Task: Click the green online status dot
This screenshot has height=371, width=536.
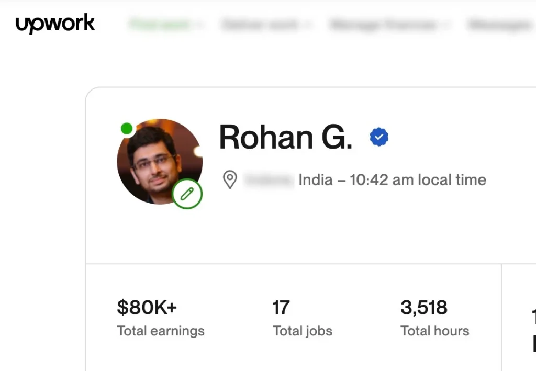Action: 126,128
